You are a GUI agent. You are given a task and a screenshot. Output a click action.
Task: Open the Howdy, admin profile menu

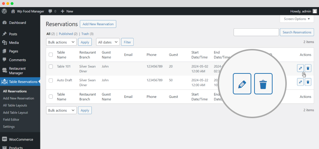click(303, 11)
